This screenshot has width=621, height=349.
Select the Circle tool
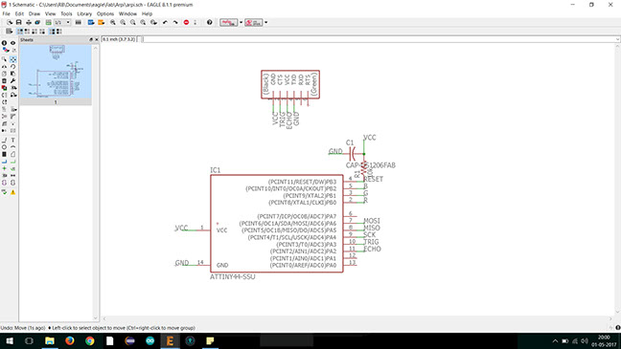point(4,147)
